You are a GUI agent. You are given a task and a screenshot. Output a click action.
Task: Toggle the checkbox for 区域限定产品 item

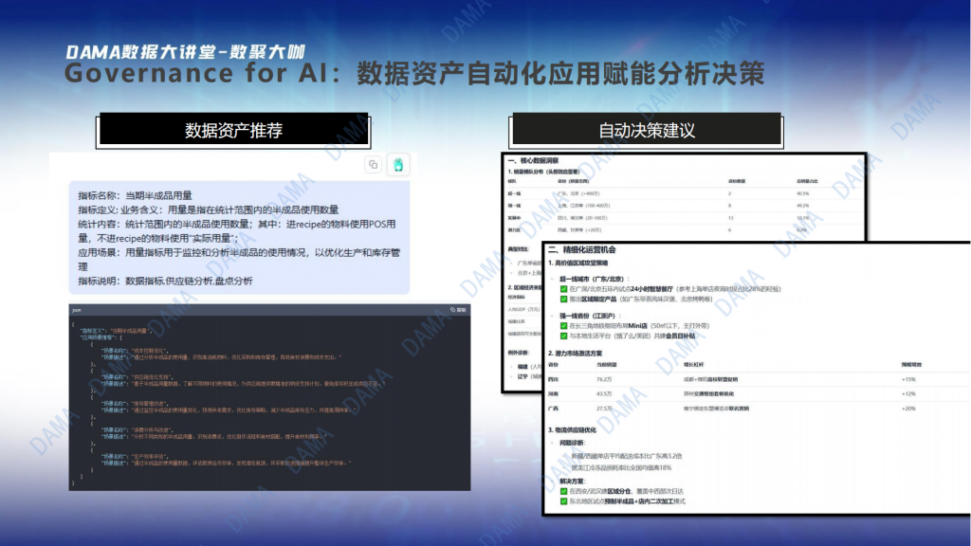563,299
